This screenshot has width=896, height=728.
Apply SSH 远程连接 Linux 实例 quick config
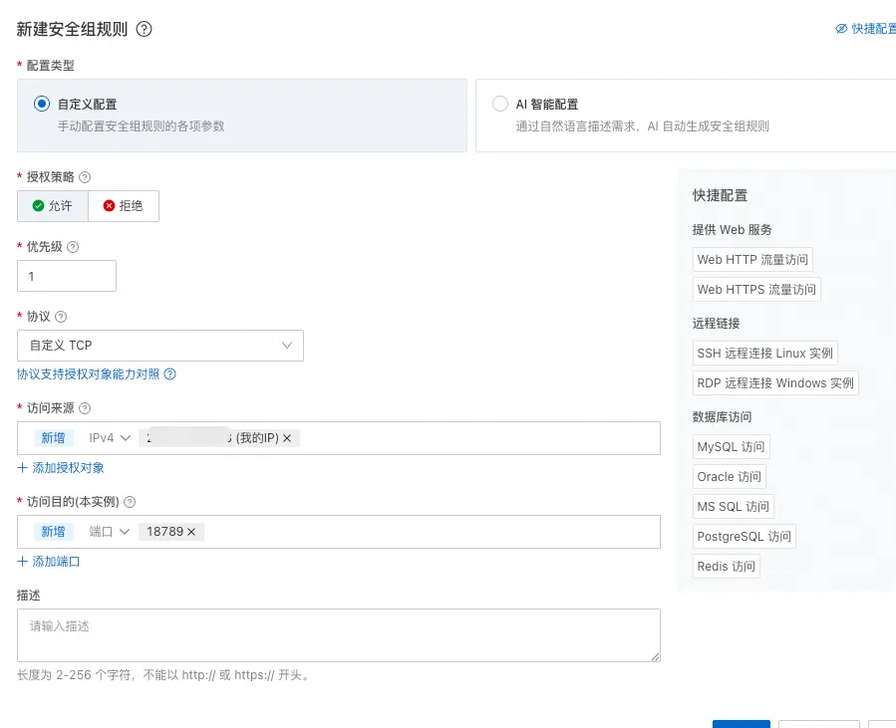[x=765, y=354]
